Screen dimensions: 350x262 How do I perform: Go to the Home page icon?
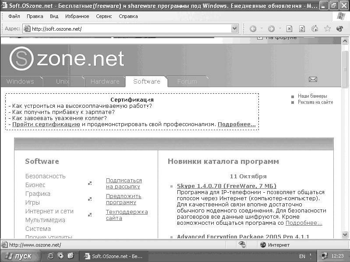pos(315,28)
